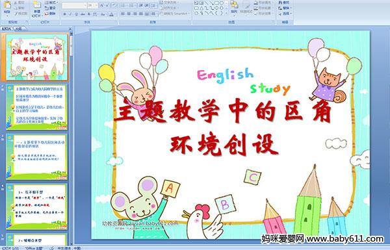390x250 pixels.
Task: Toggle text Shadow formatting
Action: (x=89, y=14)
